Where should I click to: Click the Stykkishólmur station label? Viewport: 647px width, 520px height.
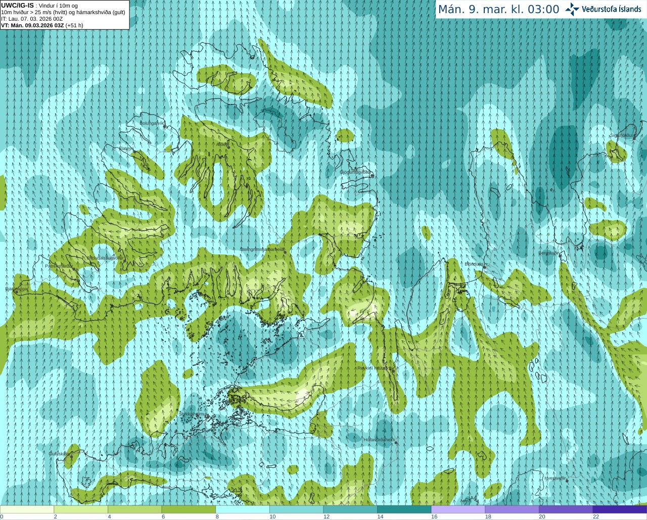click(x=193, y=414)
